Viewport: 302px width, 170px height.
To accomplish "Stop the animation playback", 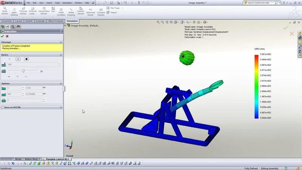I will click(26, 59).
